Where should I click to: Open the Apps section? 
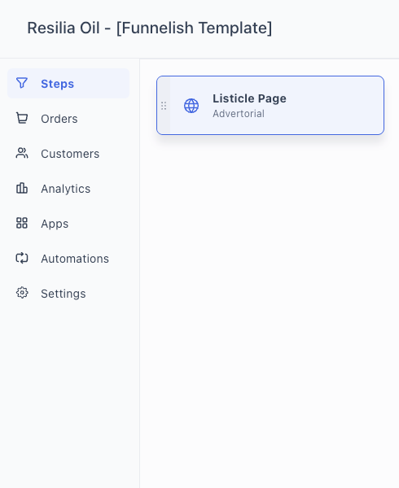[x=68, y=224]
